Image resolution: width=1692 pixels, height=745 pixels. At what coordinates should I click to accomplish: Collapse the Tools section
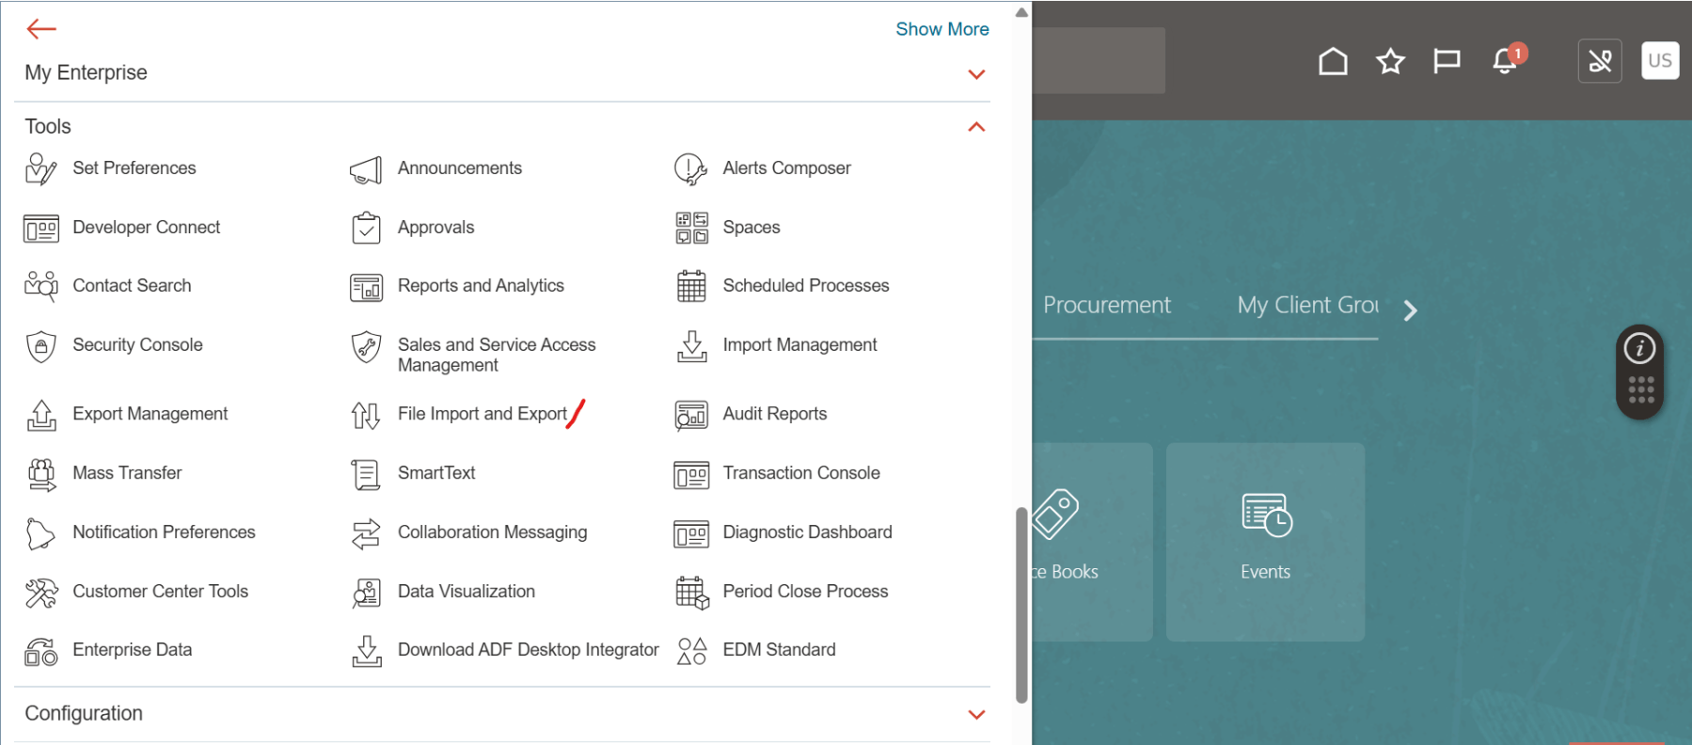coord(976,127)
